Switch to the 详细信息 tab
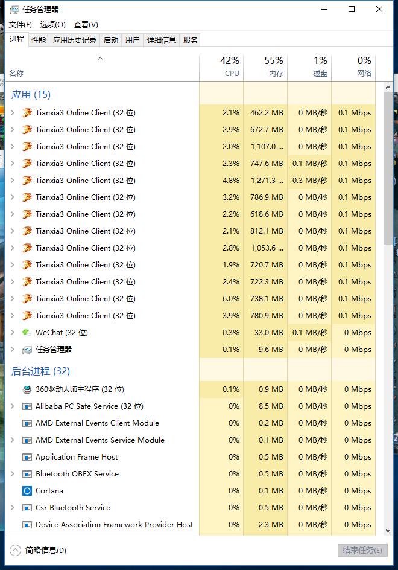Screen dimensions: 398x570 [162, 40]
